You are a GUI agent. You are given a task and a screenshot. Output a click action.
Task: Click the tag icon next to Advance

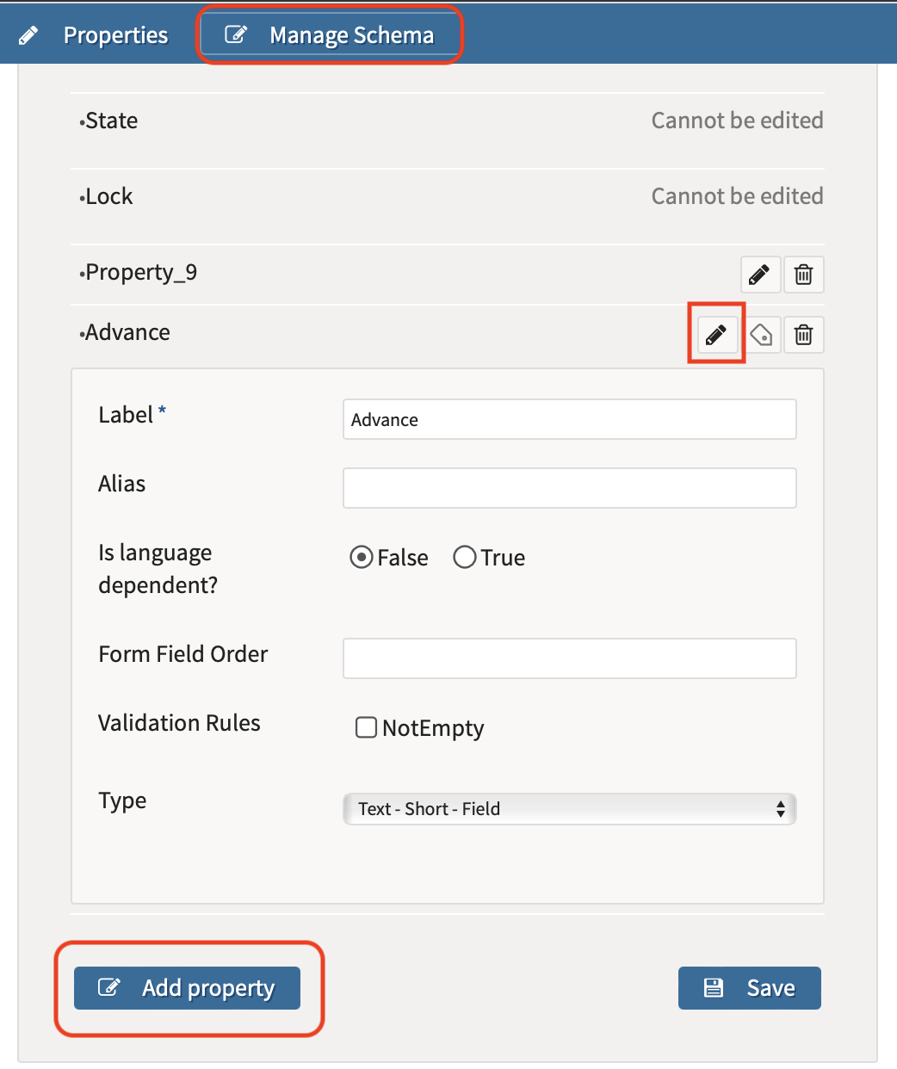[x=760, y=334]
